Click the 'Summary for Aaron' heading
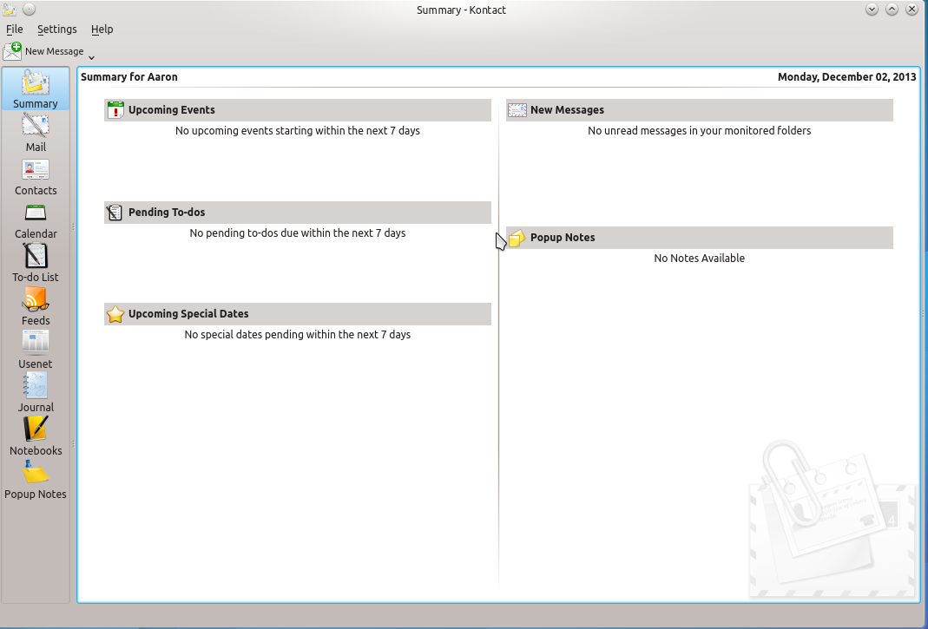This screenshot has height=629, width=928. tap(129, 77)
